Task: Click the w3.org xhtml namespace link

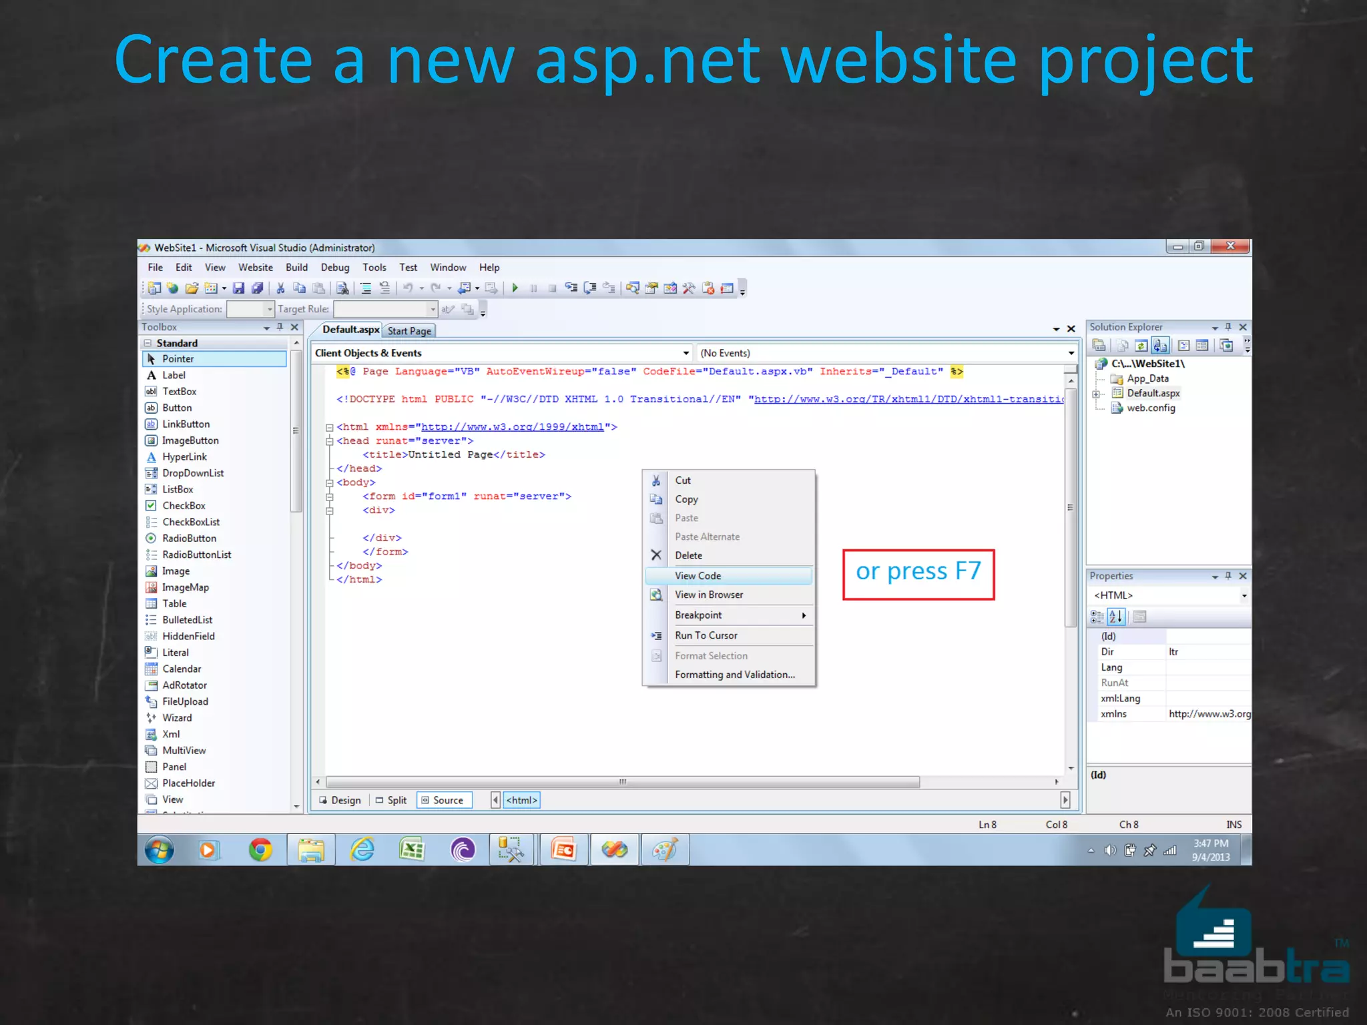Action: coord(512,427)
